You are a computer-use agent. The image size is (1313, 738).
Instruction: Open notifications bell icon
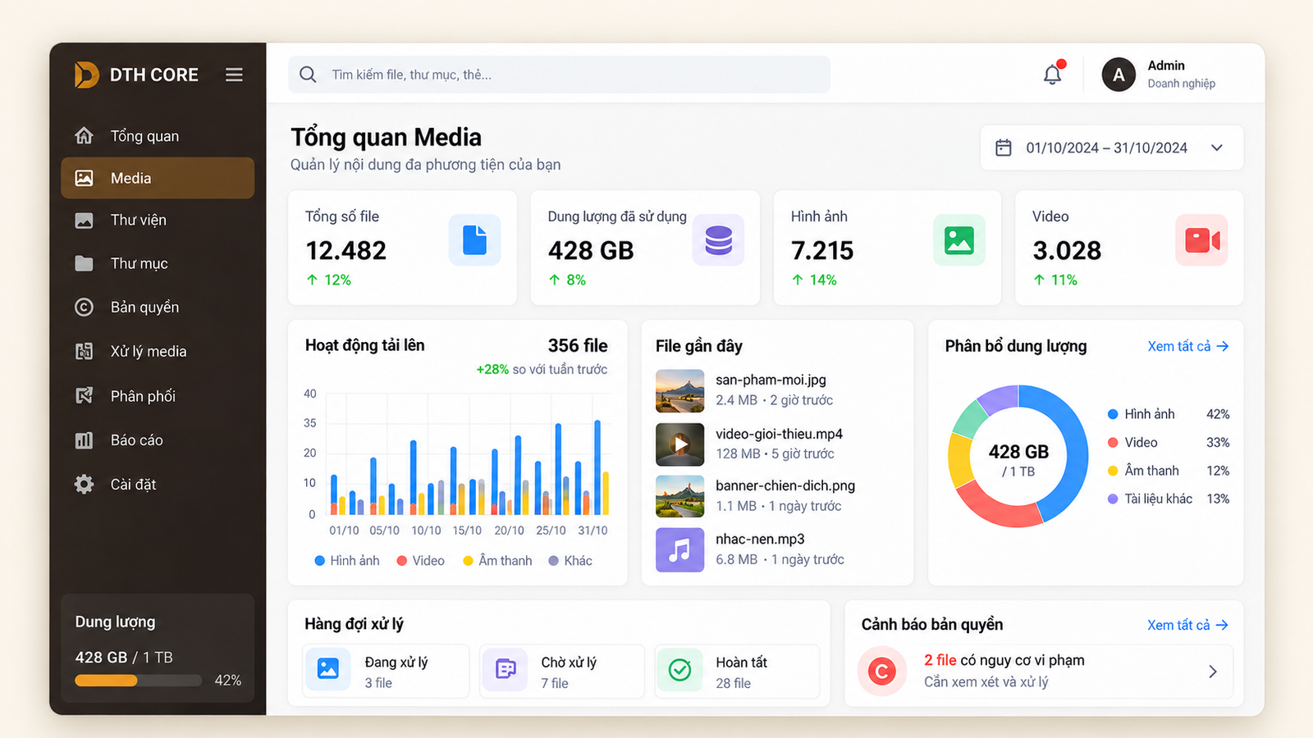pos(1053,74)
